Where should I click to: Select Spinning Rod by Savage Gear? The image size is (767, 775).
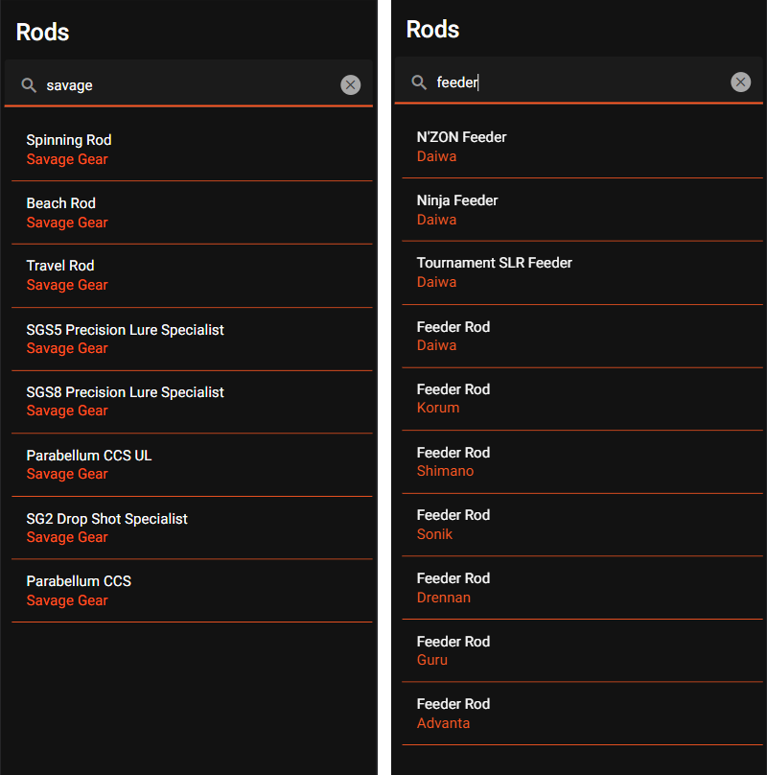192,150
